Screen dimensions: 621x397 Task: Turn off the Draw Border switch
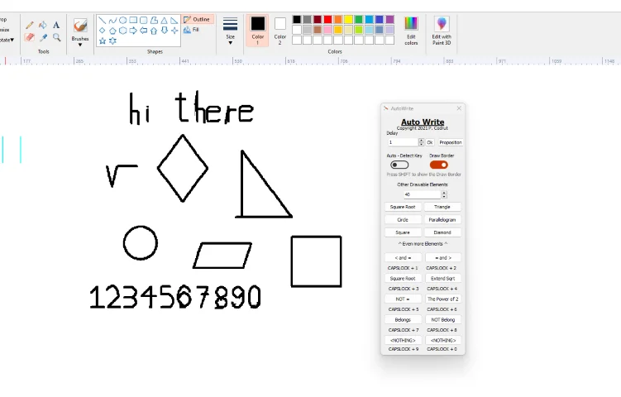pos(438,165)
